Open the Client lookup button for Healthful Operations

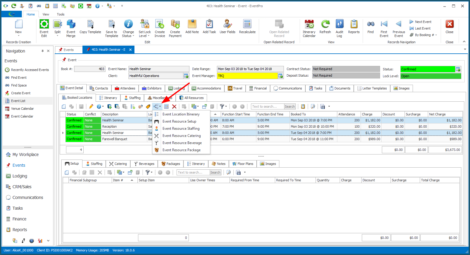[x=186, y=76]
